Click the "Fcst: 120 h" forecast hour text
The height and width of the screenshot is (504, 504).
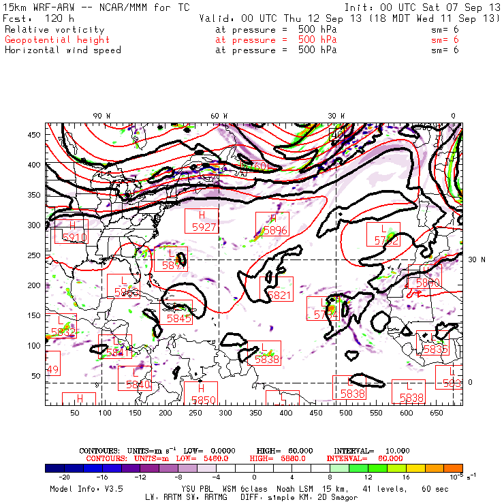(39, 18)
